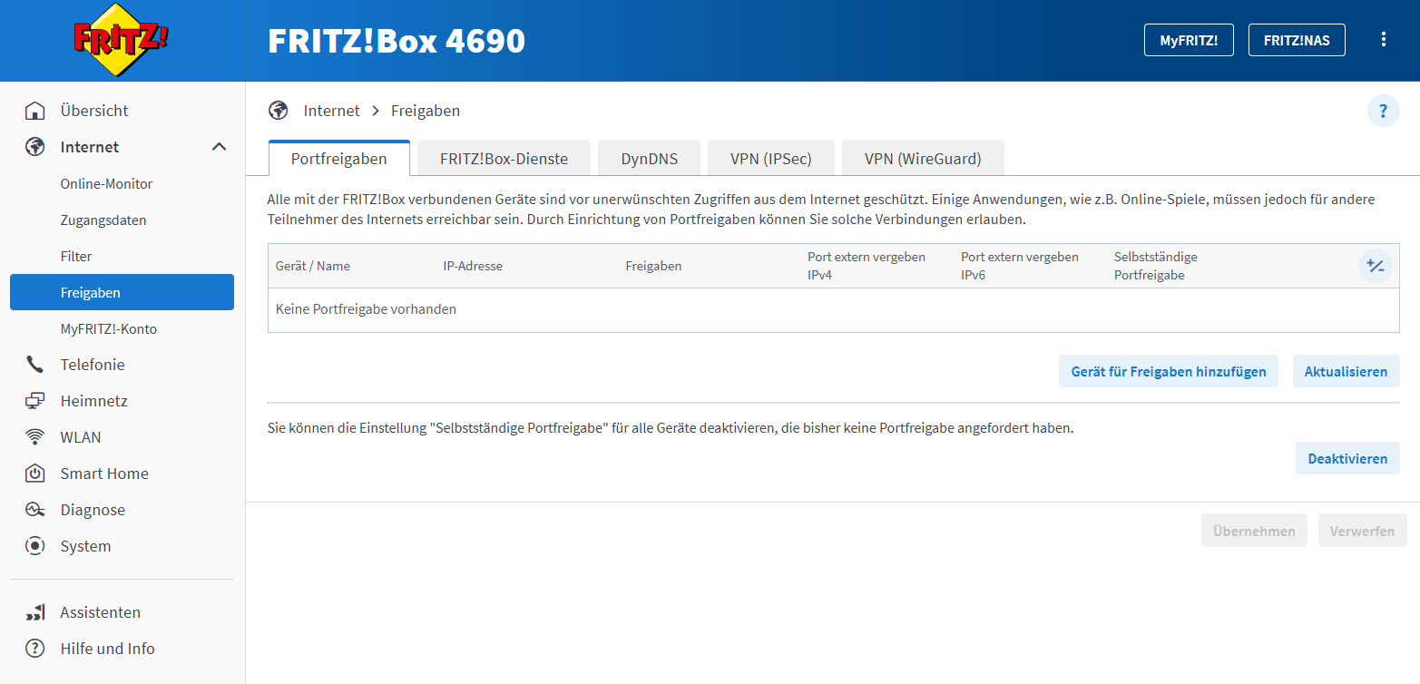Image resolution: width=1420 pixels, height=684 pixels.
Task: Open the Übersicht menu label
Action: coord(94,111)
